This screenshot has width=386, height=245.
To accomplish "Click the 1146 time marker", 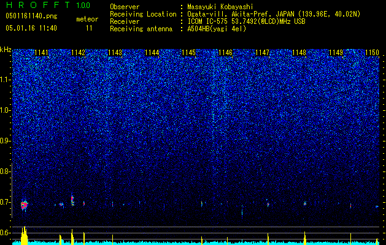I will (x=225, y=53).
